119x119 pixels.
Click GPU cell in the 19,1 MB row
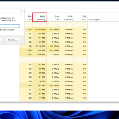point(81,38)
